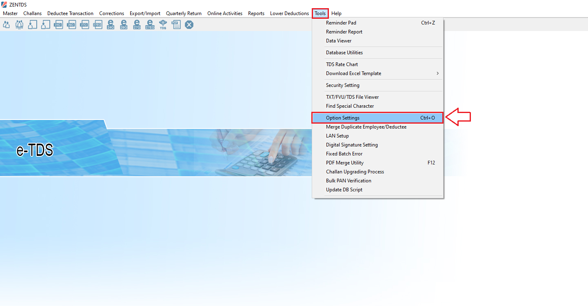Run Update DB Script entry
Image resolution: width=588 pixels, height=306 pixels.
click(378, 190)
